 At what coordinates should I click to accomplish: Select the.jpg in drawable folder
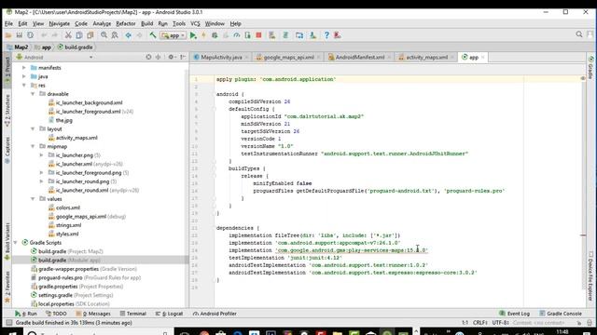click(x=61, y=120)
